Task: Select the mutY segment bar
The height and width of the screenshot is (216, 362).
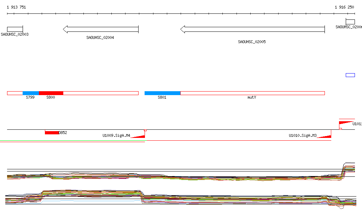Action: point(252,93)
